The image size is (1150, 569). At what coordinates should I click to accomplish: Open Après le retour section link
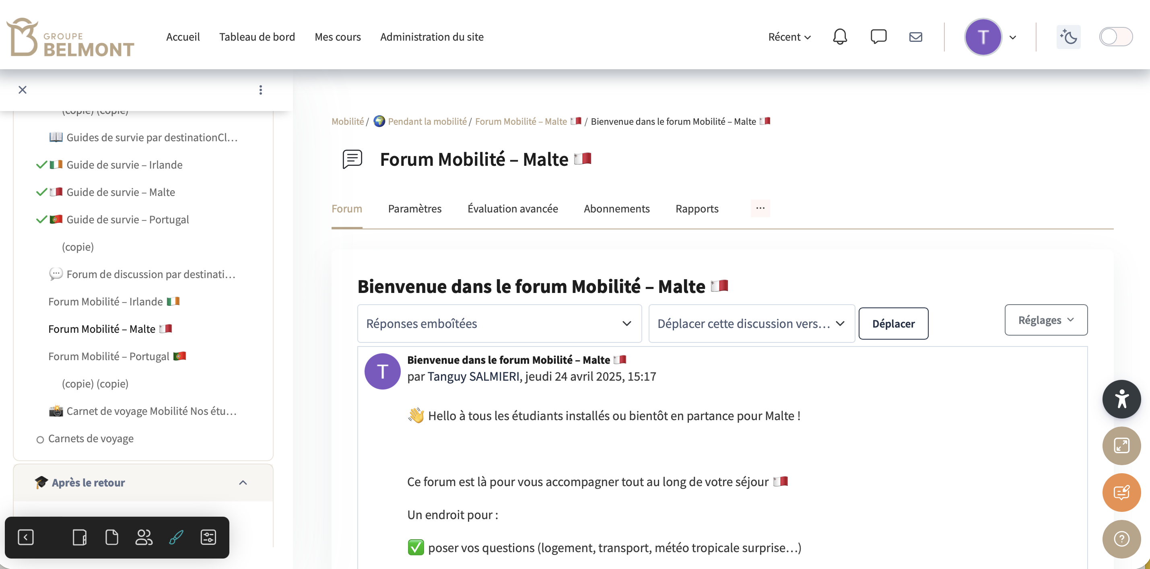(88, 482)
